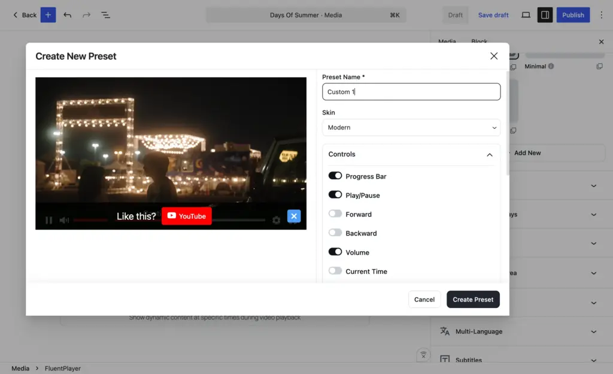
Task: Click Save draft link
Action: pyautogui.click(x=493, y=15)
